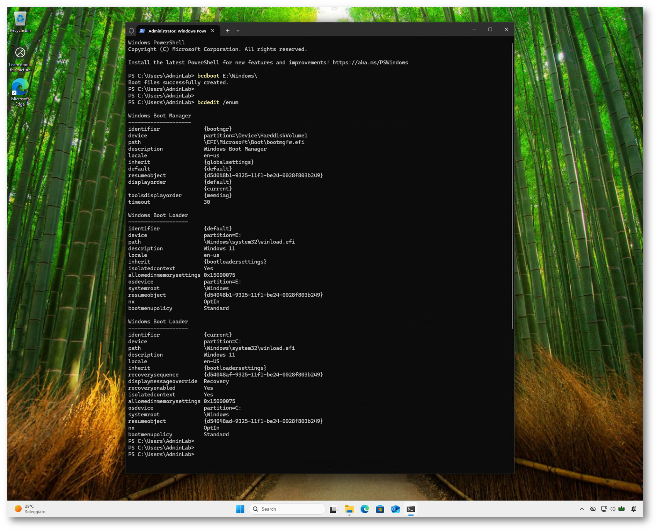Click the 'E:\Windows\' argument text
The height and width of the screenshot is (532, 658).
(x=240, y=76)
